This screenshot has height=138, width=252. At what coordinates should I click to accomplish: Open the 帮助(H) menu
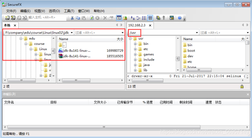pyautogui.click(x=99, y=11)
